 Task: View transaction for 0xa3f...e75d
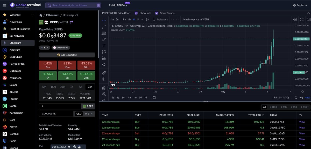point(302,122)
